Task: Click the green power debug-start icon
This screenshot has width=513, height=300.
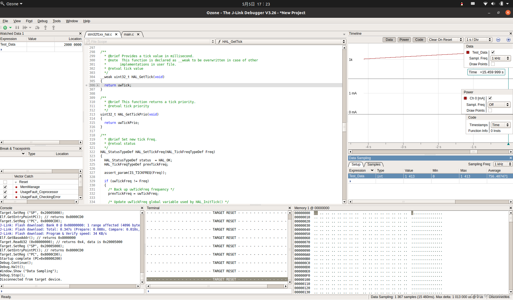Action: click(x=5, y=27)
